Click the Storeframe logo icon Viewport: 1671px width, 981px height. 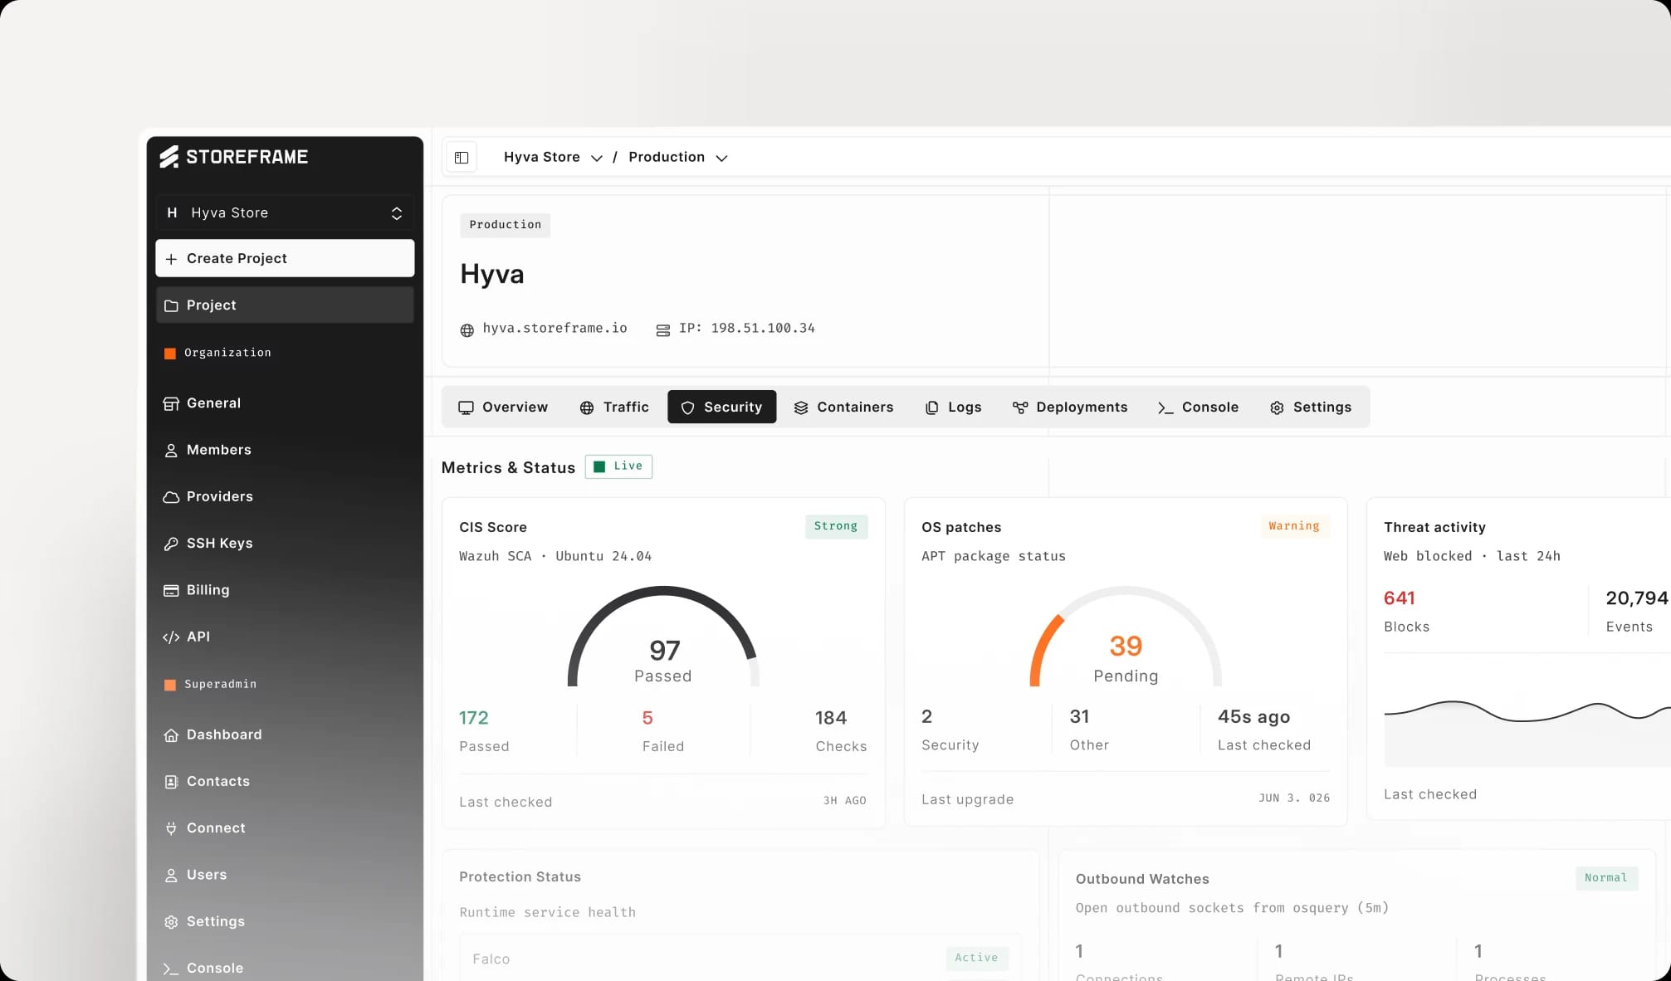tap(169, 157)
